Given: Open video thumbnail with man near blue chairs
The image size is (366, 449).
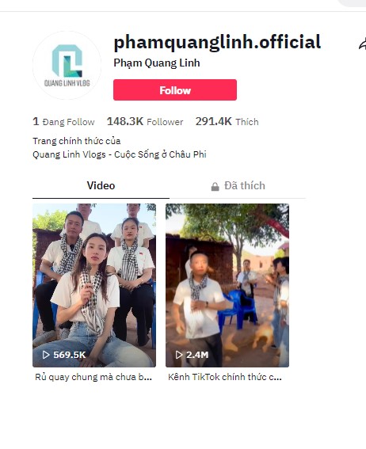Looking at the screenshot, I should pos(227,285).
